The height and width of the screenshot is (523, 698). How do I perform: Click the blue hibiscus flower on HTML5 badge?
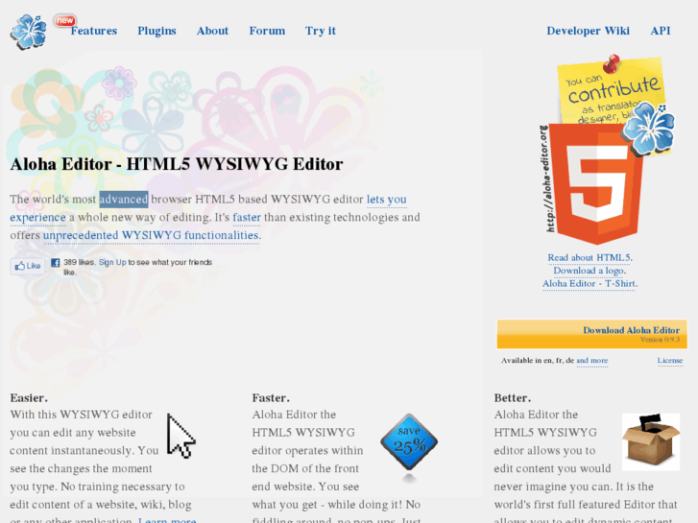pos(648,129)
